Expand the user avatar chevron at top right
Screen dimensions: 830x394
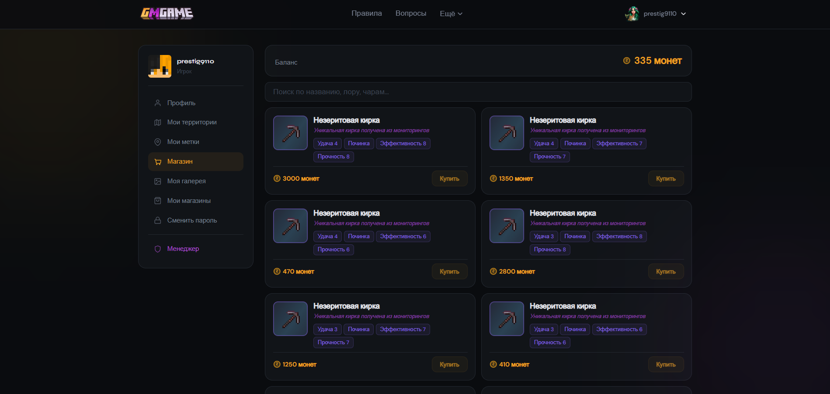(683, 14)
